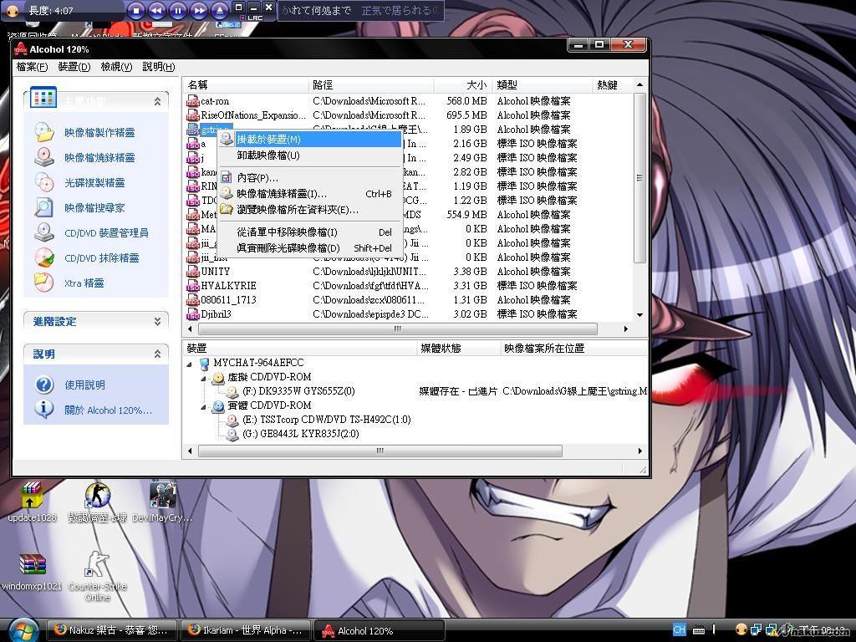Click the CH language indicator in tray
The width and height of the screenshot is (856, 642).
(x=679, y=630)
